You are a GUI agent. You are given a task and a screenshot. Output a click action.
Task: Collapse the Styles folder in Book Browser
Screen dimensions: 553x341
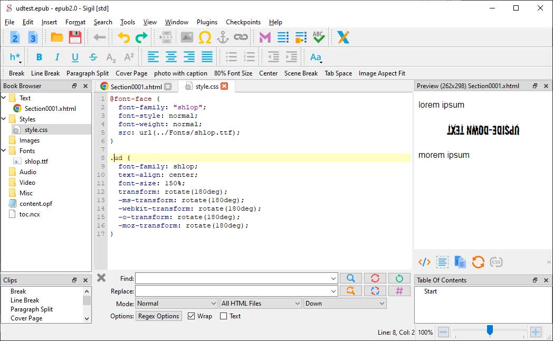pos(5,119)
